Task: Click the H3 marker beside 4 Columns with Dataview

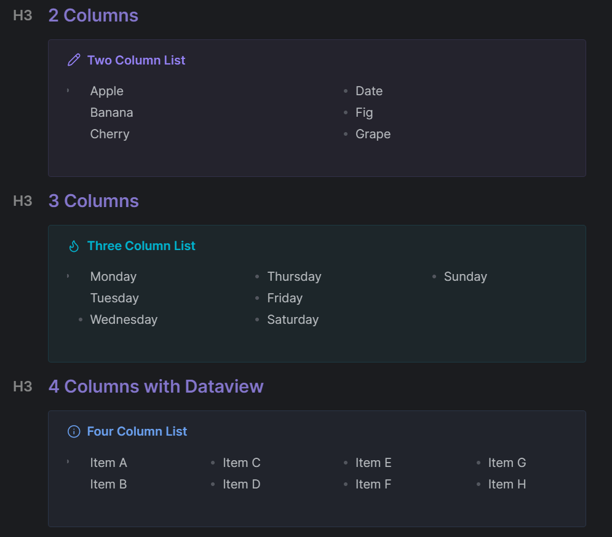Action: [23, 387]
